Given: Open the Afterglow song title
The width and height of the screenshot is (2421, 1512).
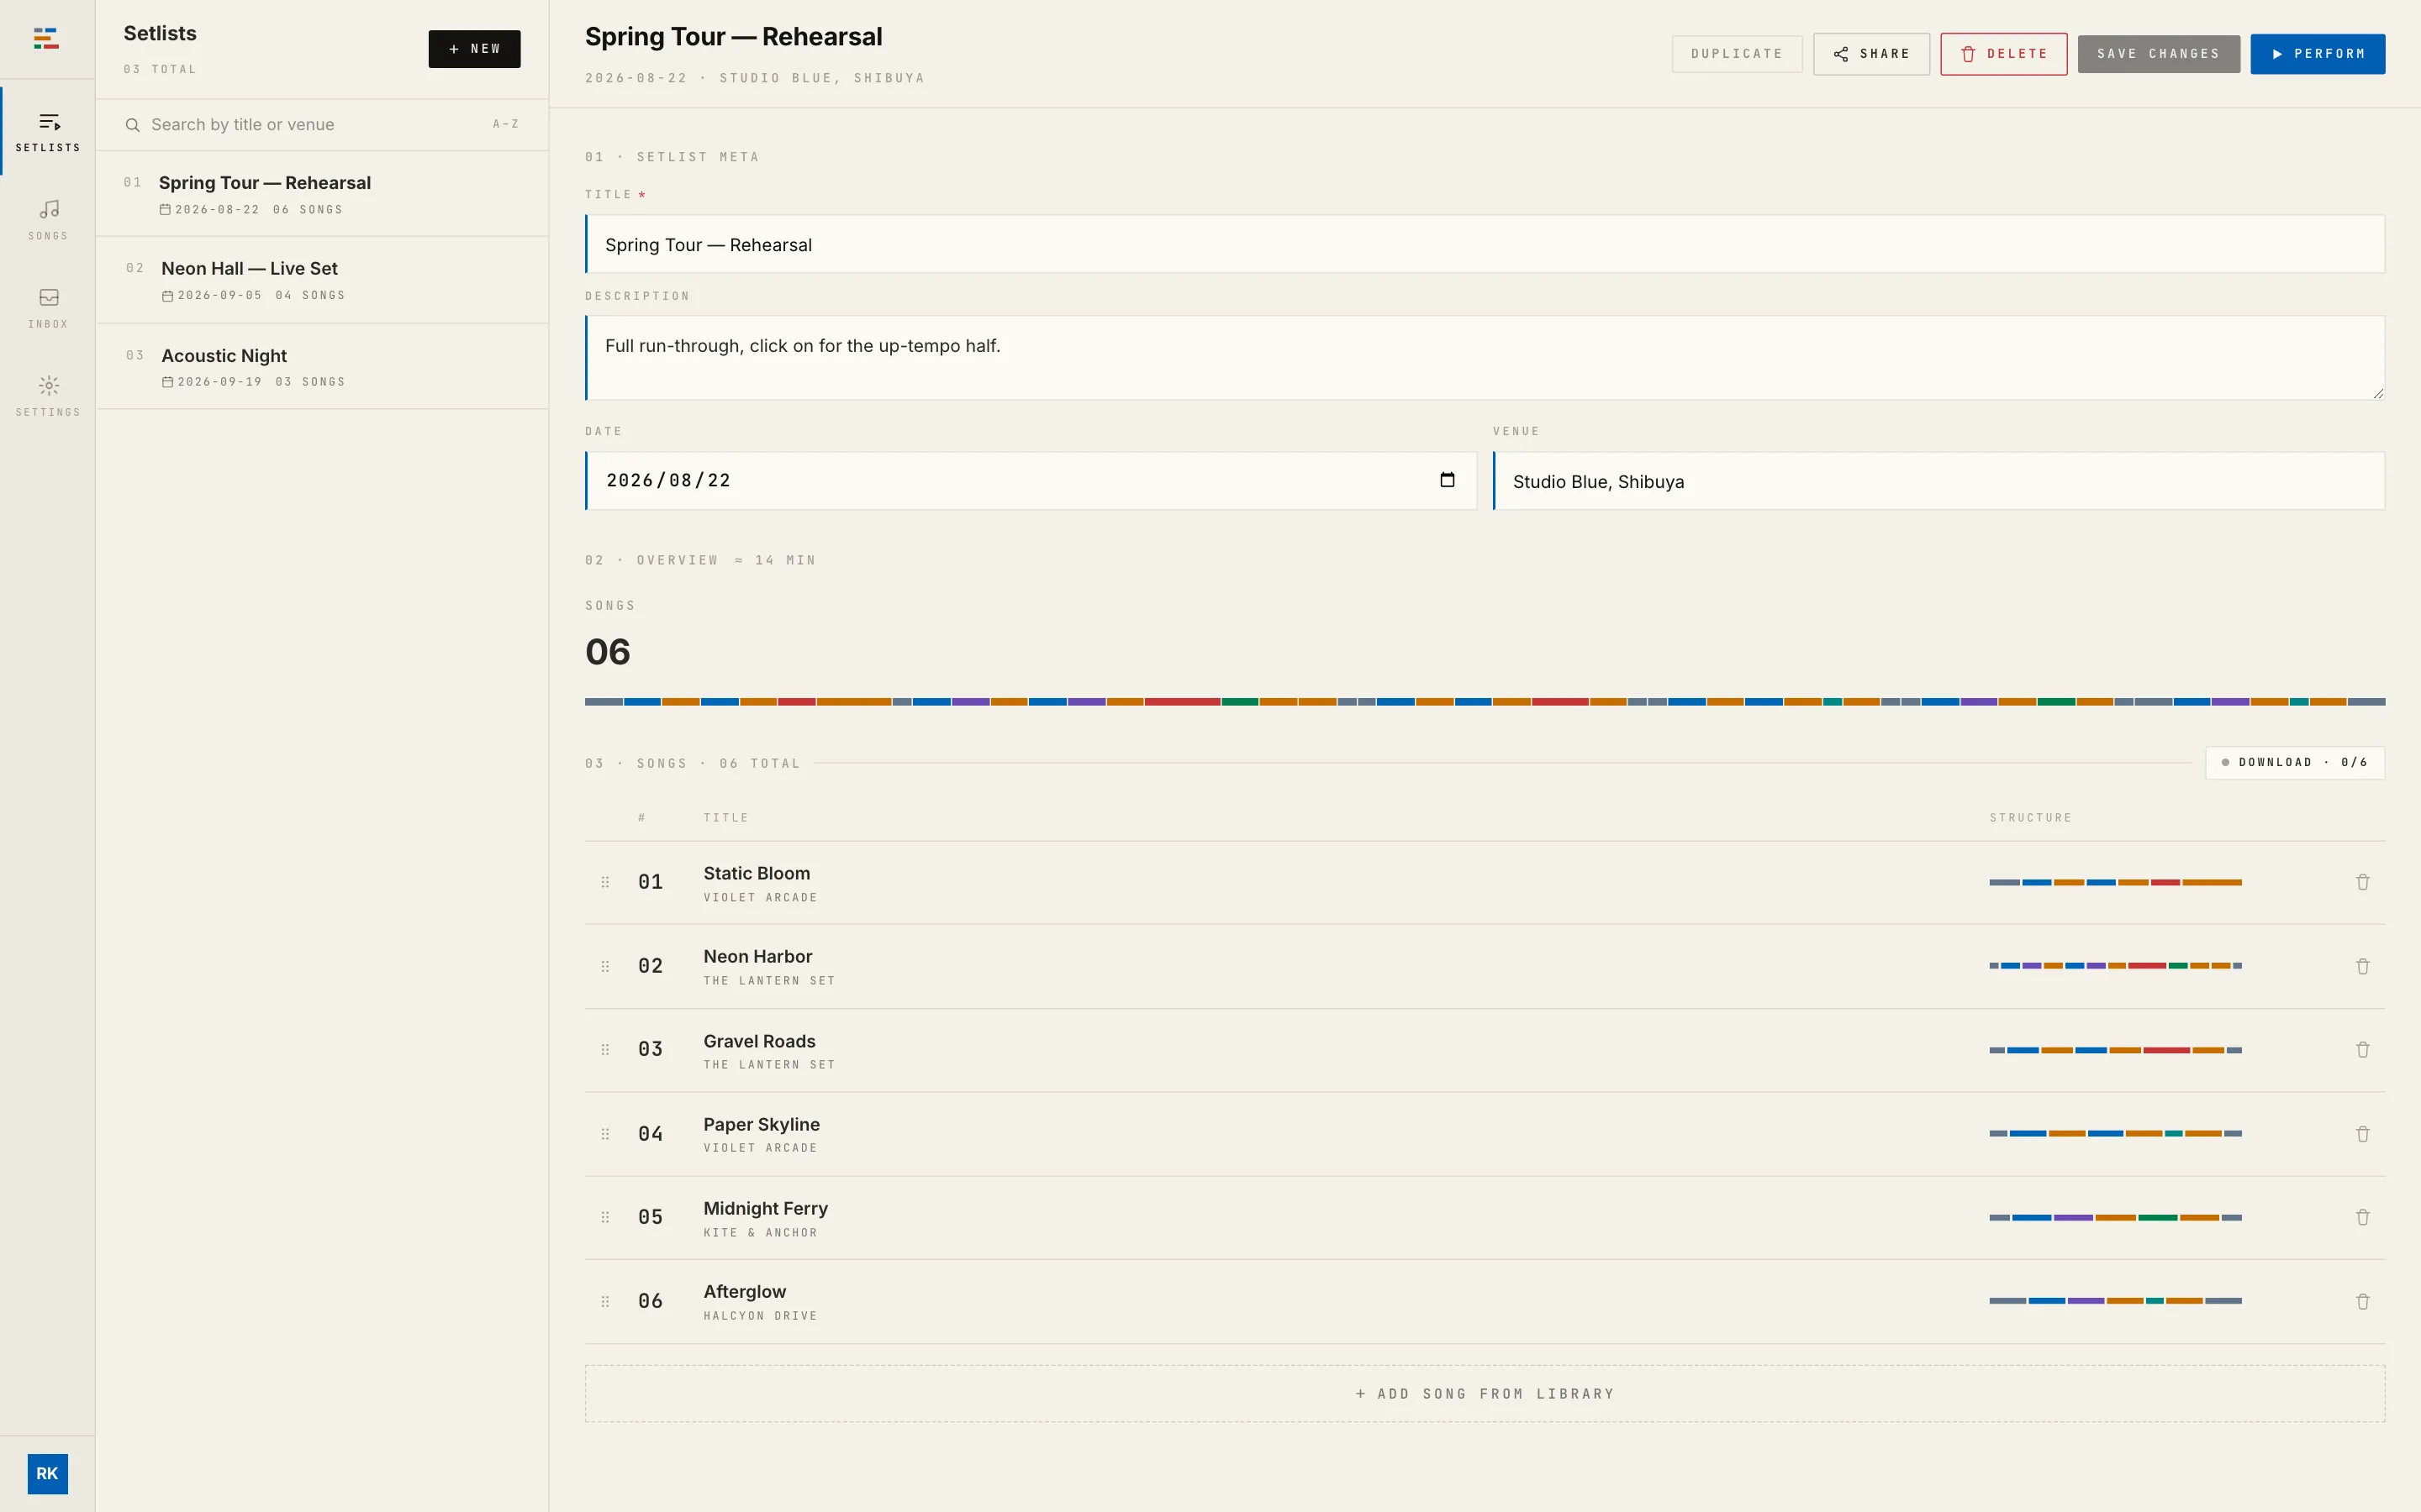Looking at the screenshot, I should (x=744, y=1292).
